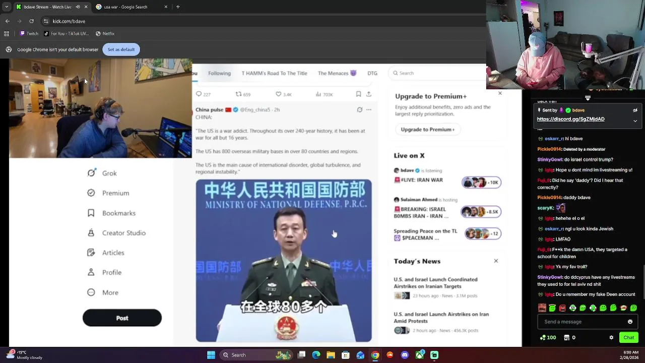This screenshot has width=645, height=363.
Task: Open the emoji picker in chat input
Action: coord(630,322)
